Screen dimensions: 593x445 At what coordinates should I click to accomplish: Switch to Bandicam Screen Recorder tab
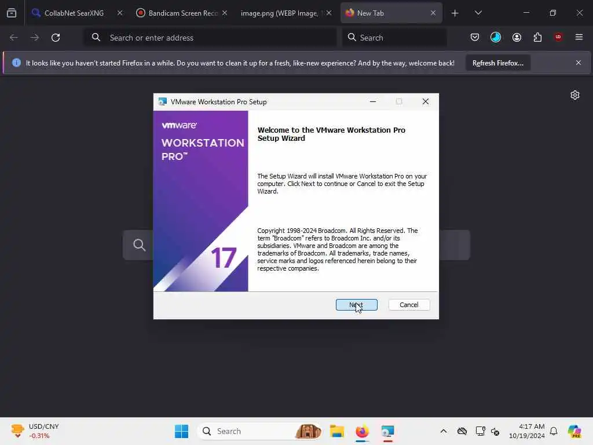183,13
